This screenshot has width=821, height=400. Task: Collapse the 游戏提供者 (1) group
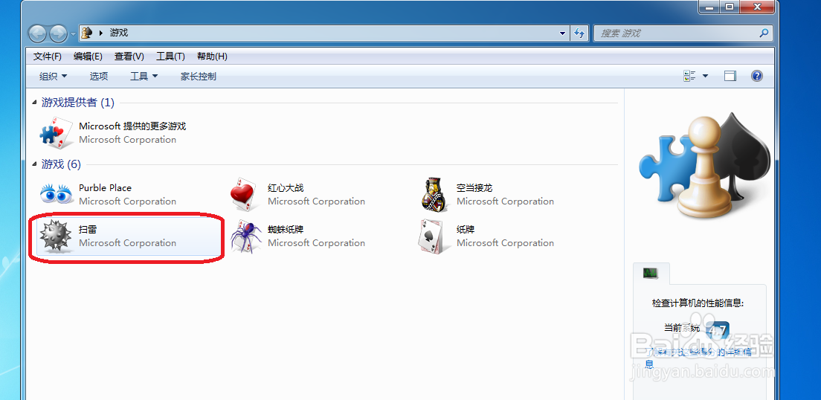34,103
